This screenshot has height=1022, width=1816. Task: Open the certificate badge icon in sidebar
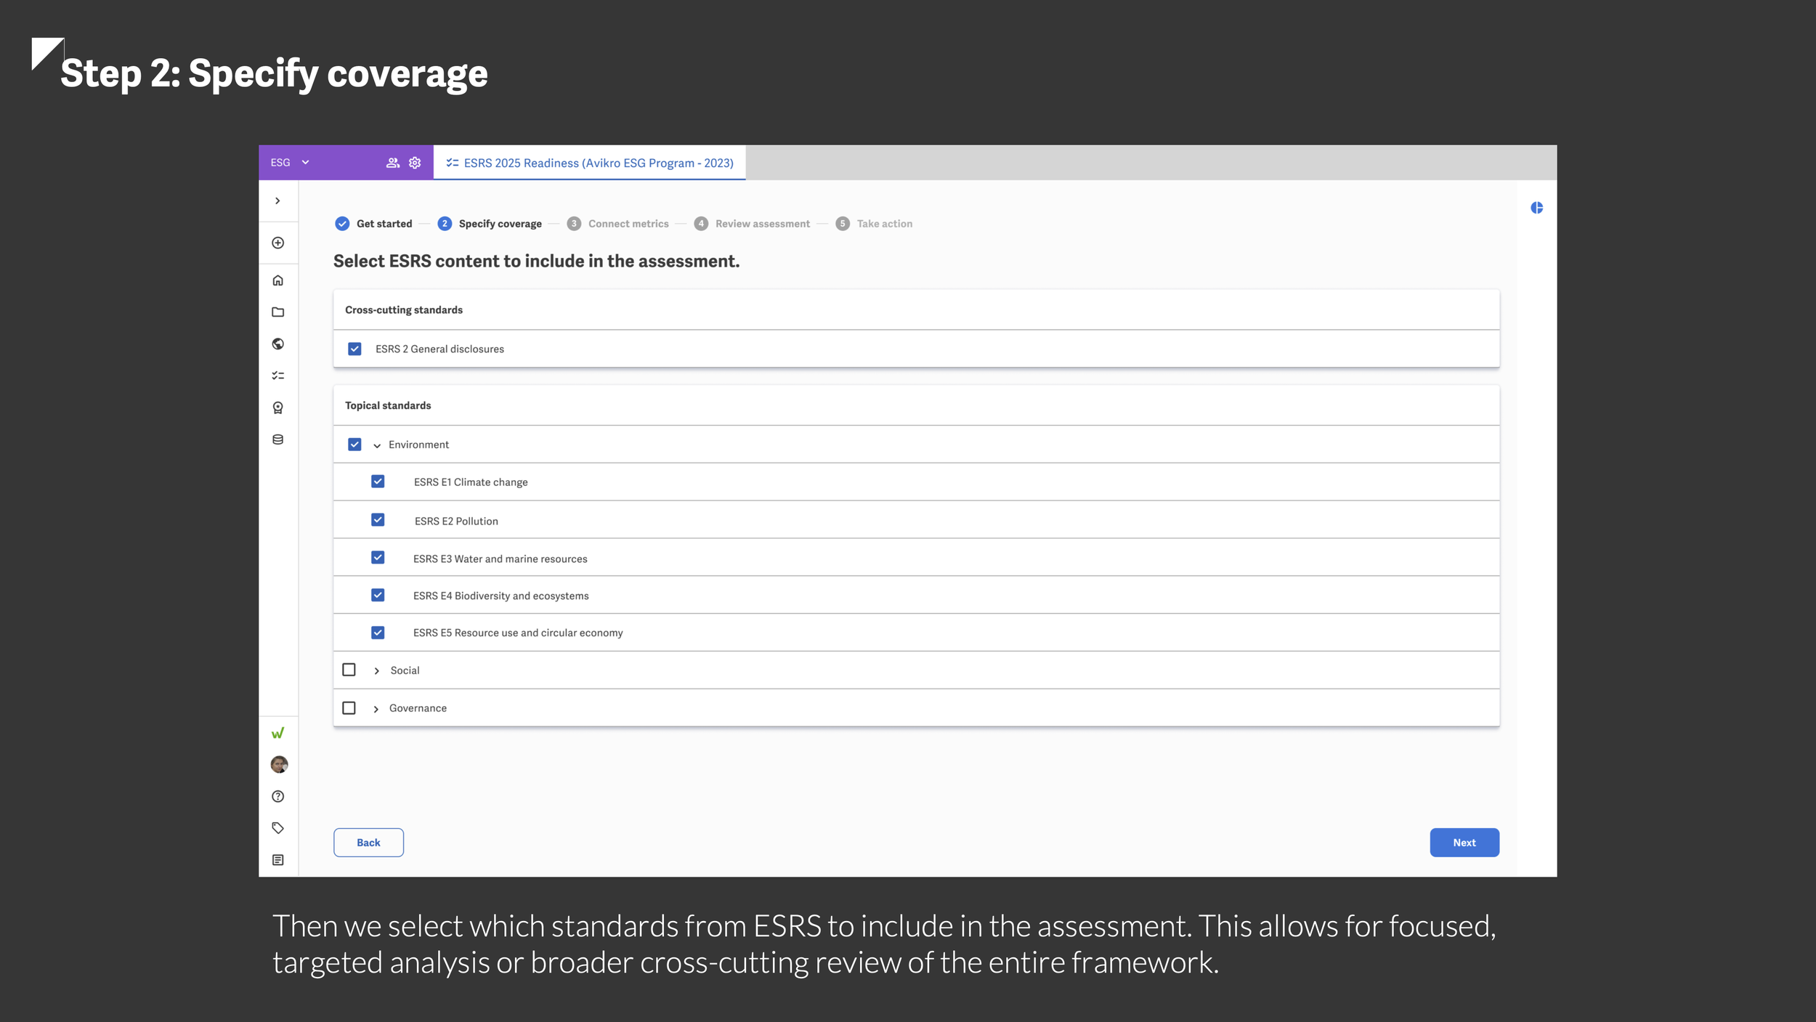pyautogui.click(x=277, y=407)
